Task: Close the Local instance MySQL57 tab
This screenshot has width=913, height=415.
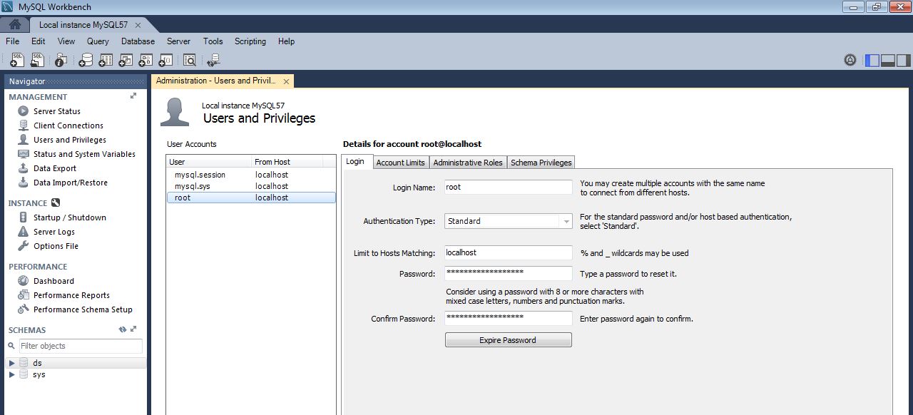Action: click(x=138, y=25)
